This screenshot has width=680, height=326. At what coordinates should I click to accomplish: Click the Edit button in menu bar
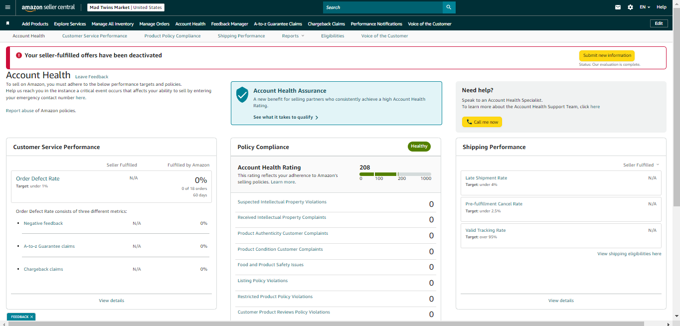[659, 23]
